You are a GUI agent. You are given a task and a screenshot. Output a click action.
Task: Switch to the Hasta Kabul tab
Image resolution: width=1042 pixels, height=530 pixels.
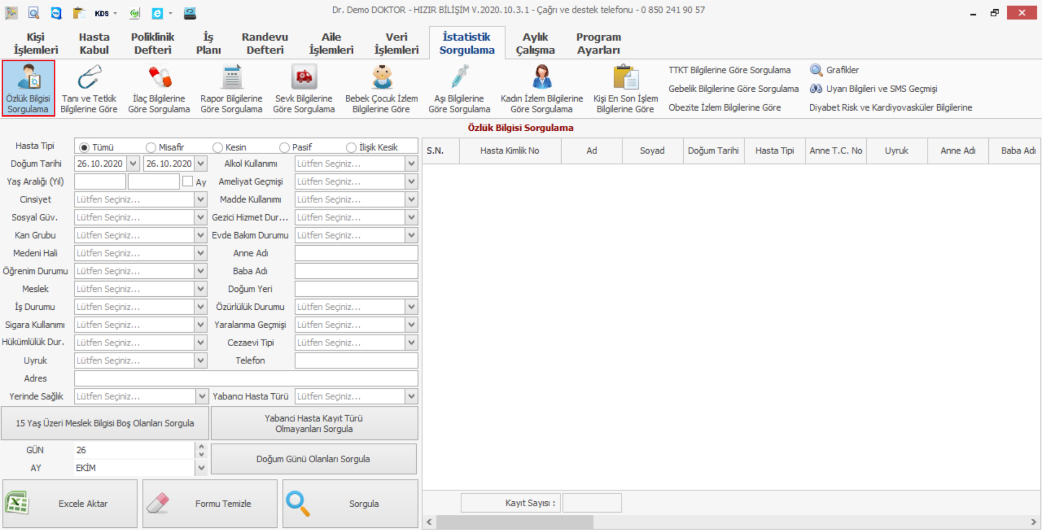tap(94, 43)
